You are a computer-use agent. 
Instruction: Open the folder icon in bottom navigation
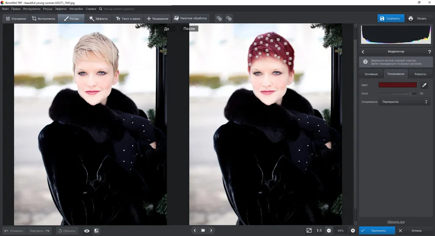click(x=203, y=230)
